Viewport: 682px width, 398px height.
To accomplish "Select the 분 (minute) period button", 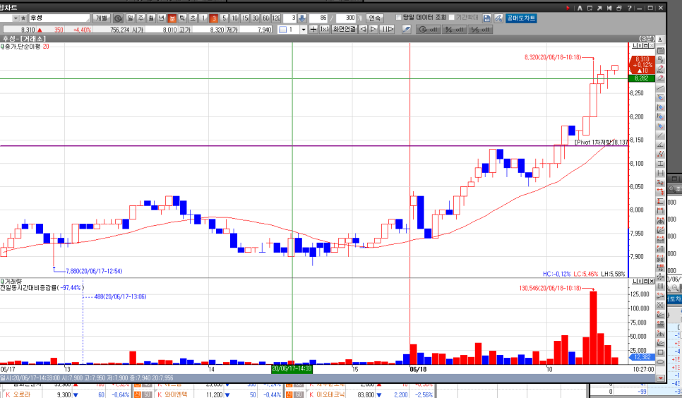I will pyautogui.click(x=172, y=18).
